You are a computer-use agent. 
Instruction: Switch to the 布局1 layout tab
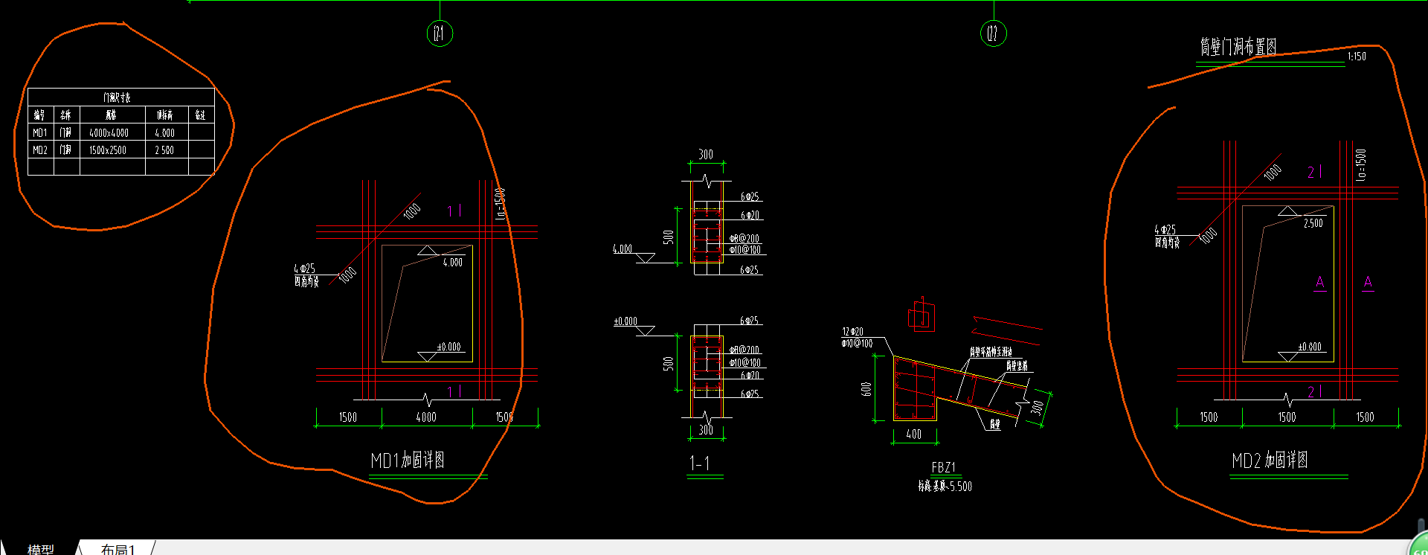pyautogui.click(x=118, y=549)
